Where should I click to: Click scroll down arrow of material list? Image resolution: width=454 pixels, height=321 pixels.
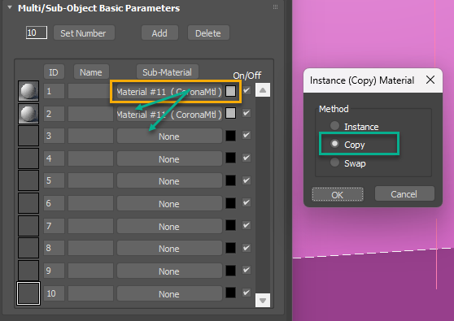pyautogui.click(x=263, y=300)
